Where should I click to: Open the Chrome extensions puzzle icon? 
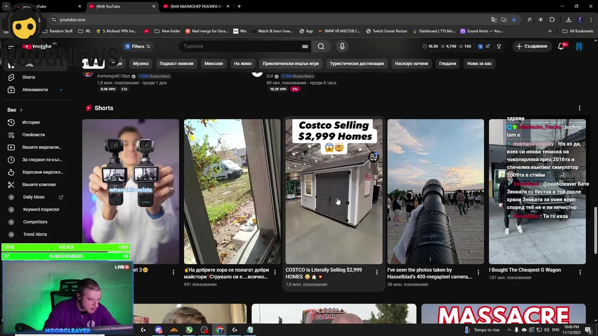(552, 20)
